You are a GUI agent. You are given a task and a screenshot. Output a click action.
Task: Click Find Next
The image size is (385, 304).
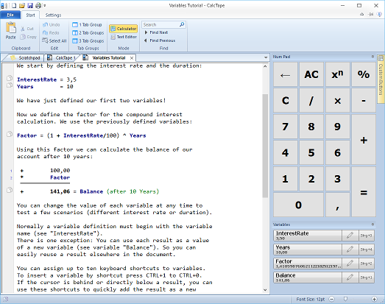[x=156, y=32]
